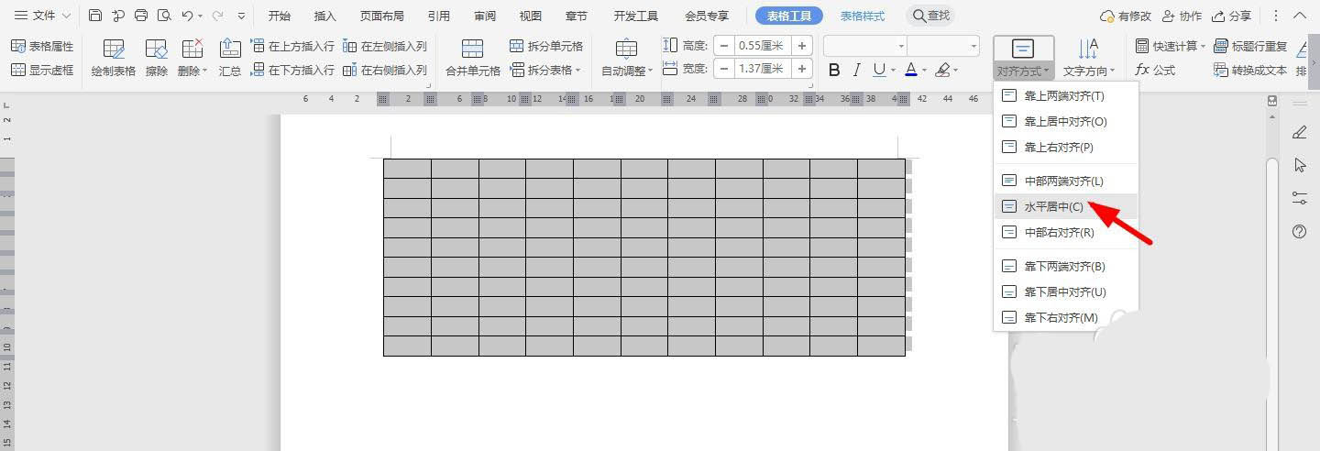Switch to the 插入 ribbon tab

click(x=324, y=16)
